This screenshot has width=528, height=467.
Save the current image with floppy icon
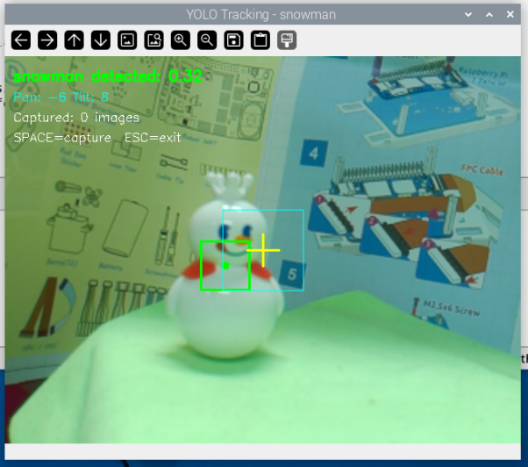point(233,40)
